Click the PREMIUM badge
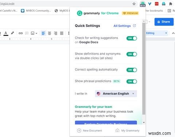 click(130, 13)
